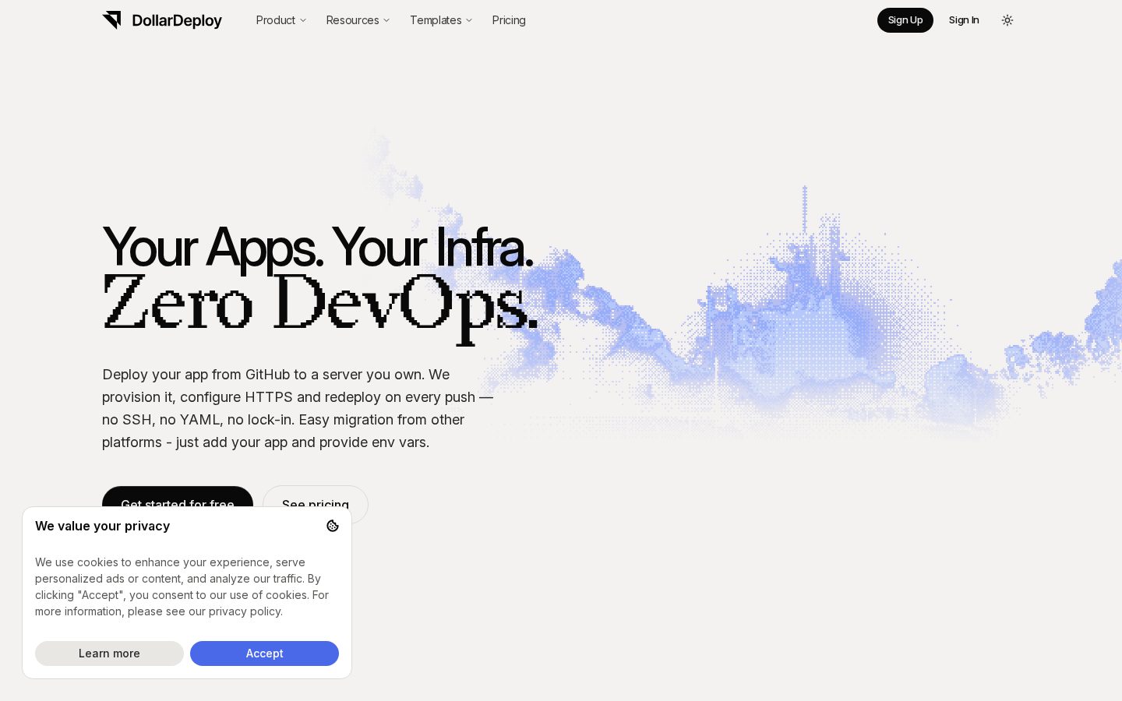Click the Sign Up button
Viewport: 1122px width, 701px height.
click(905, 20)
